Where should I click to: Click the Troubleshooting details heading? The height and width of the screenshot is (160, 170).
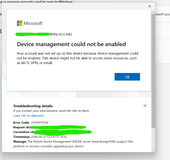[33, 106]
